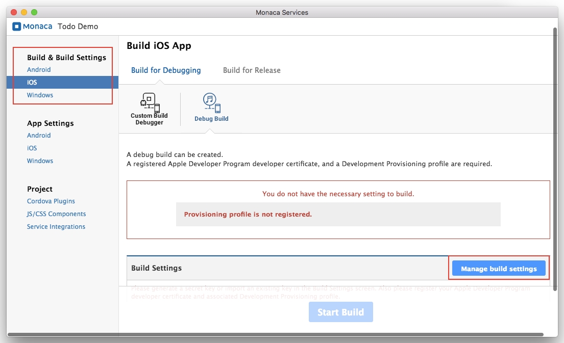Open Service Integrations page
The image size is (564, 343).
[x=56, y=227]
